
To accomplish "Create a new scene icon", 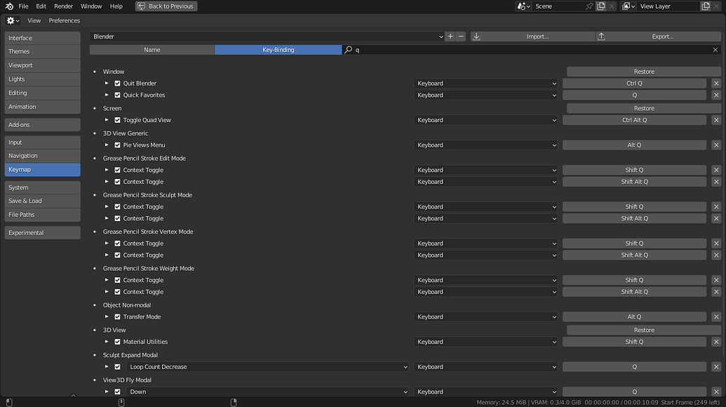I will [x=601, y=6].
